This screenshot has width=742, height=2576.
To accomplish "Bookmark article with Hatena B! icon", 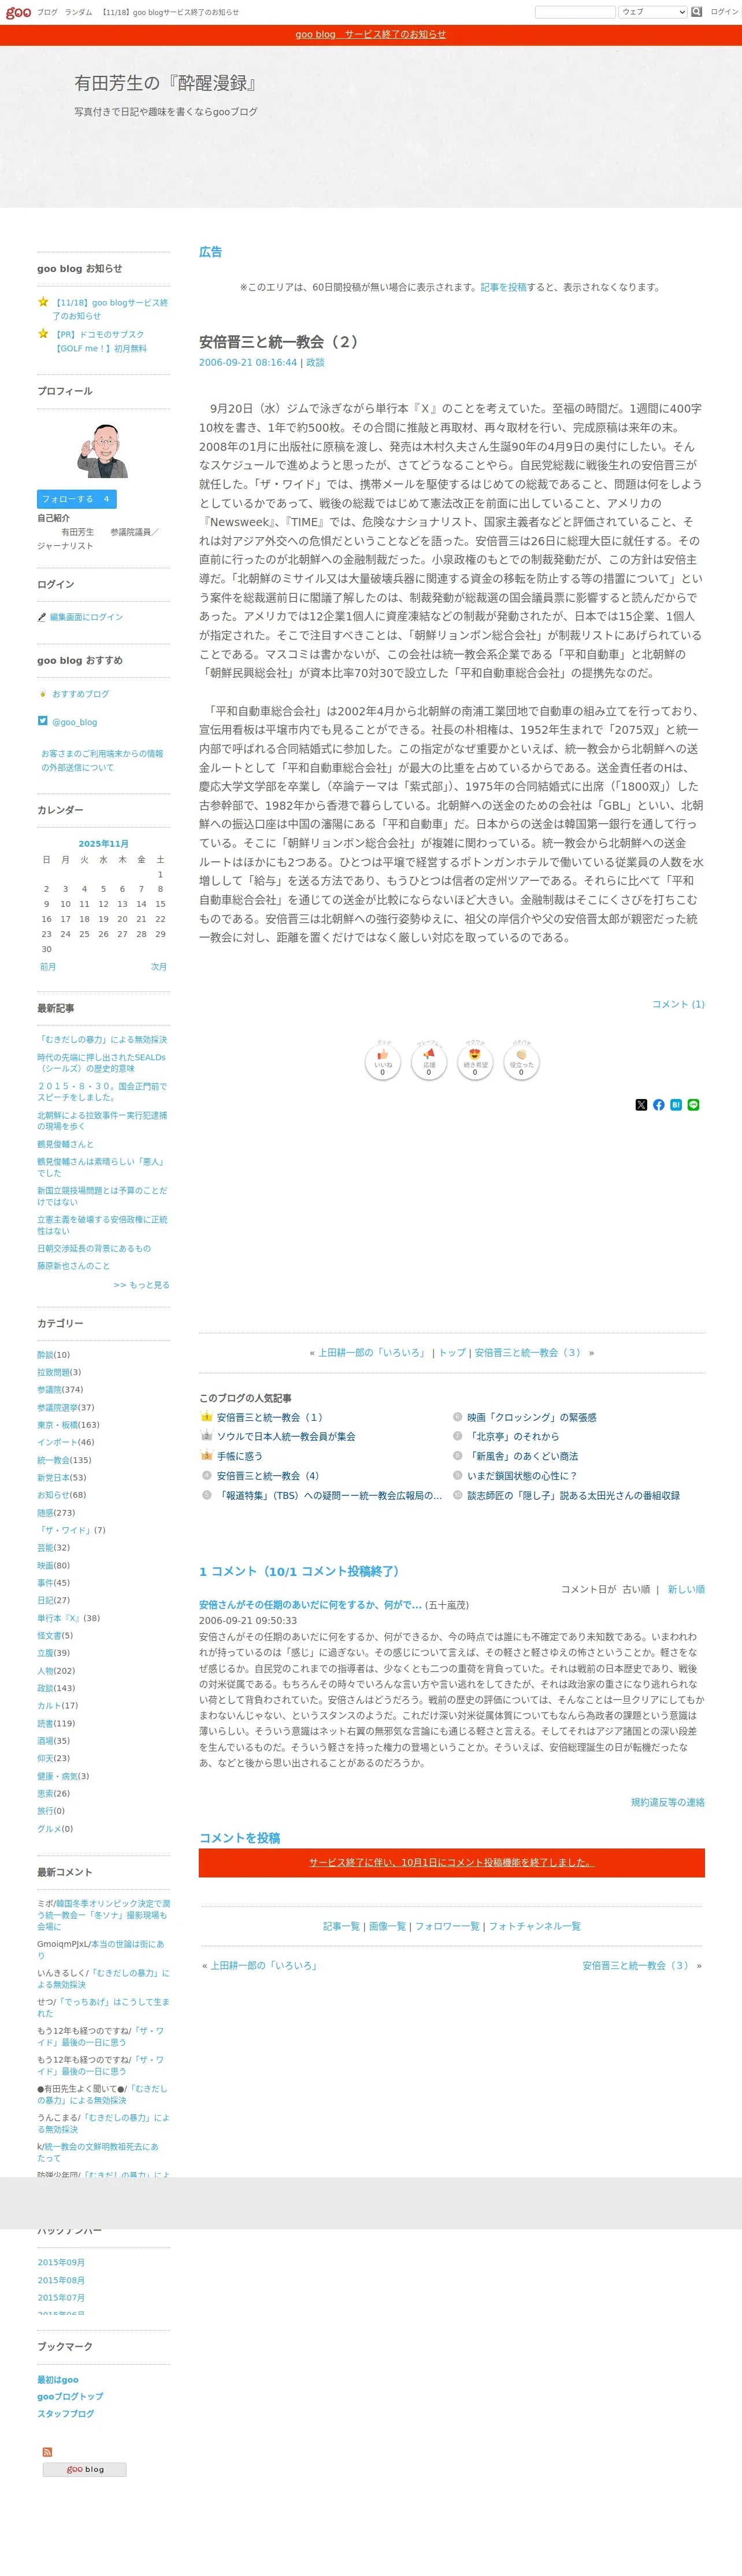I will point(676,1105).
